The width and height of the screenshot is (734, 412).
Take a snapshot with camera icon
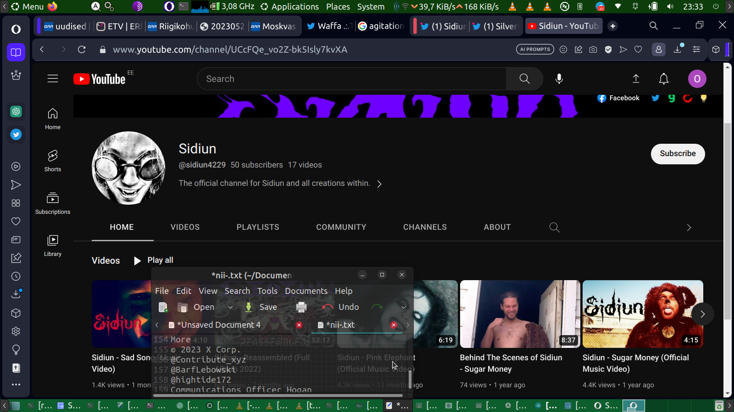click(x=593, y=49)
